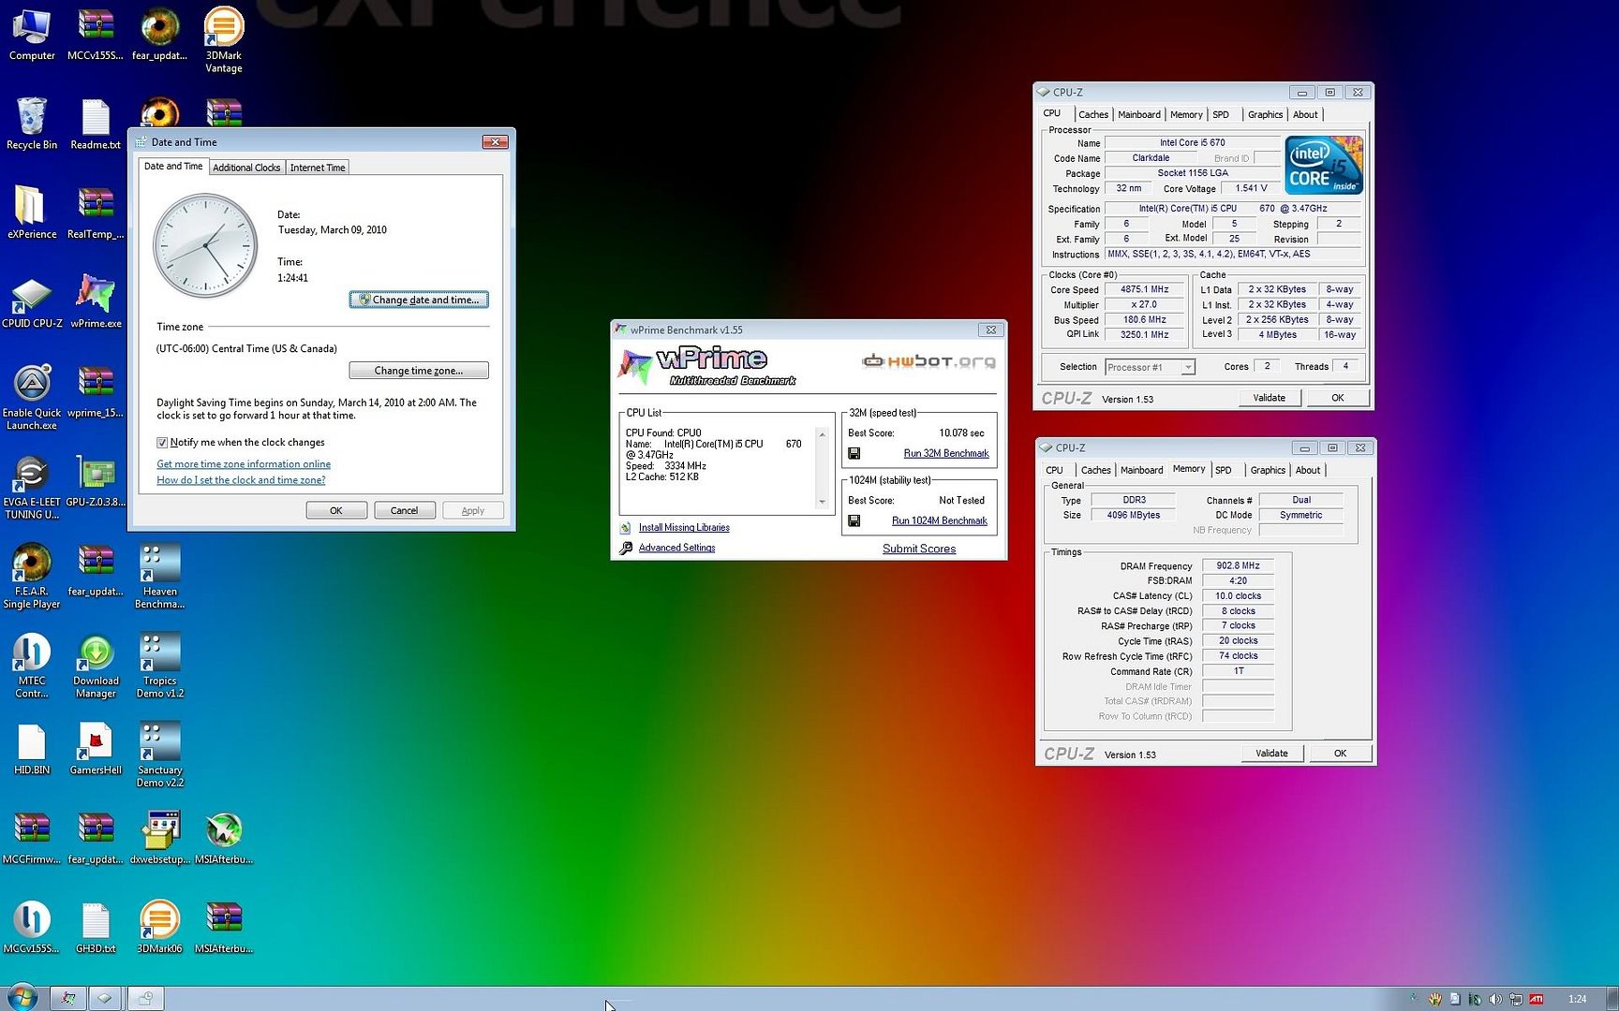Open wPrime Advanced Settings link
The height and width of the screenshot is (1011, 1619).
676,549
